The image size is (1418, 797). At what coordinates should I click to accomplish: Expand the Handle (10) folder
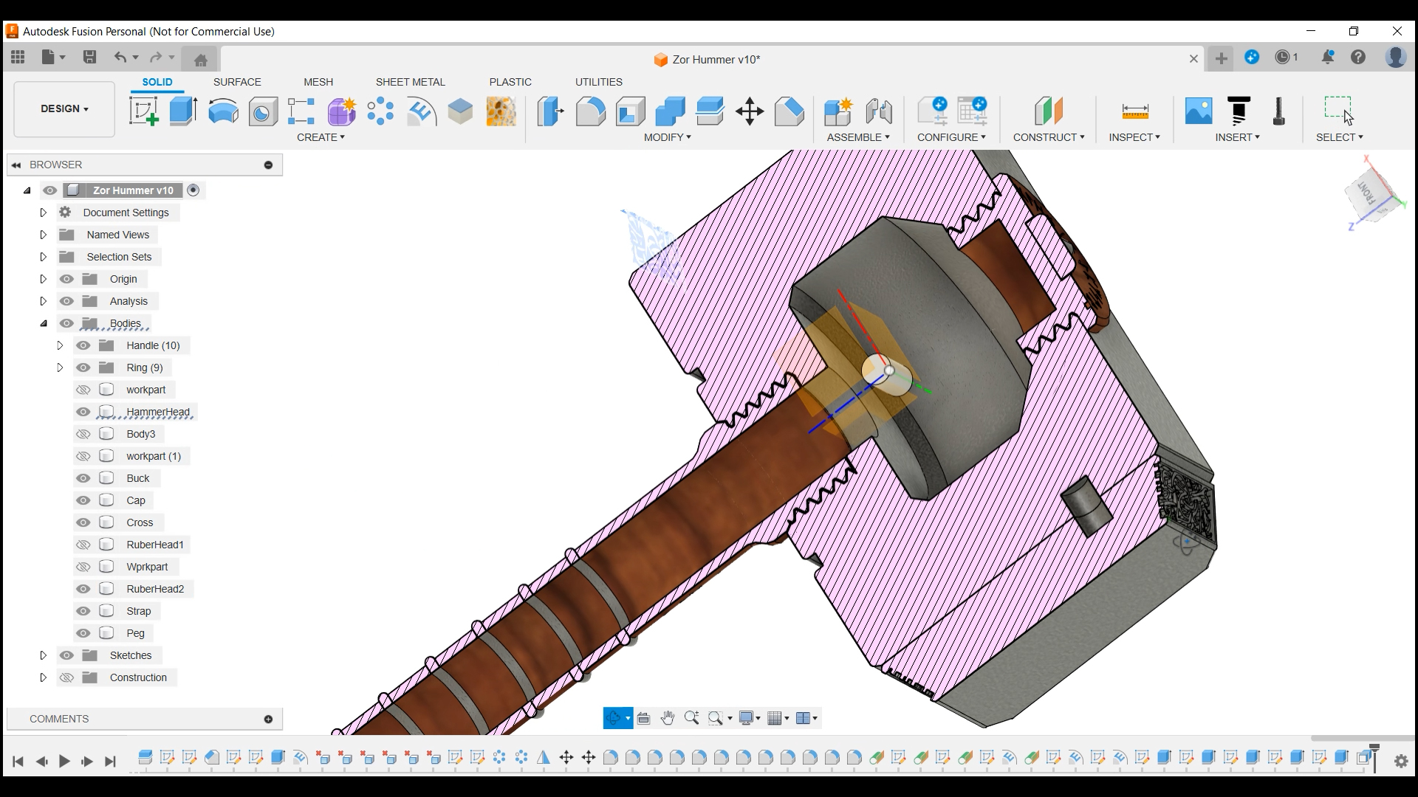[61, 345]
